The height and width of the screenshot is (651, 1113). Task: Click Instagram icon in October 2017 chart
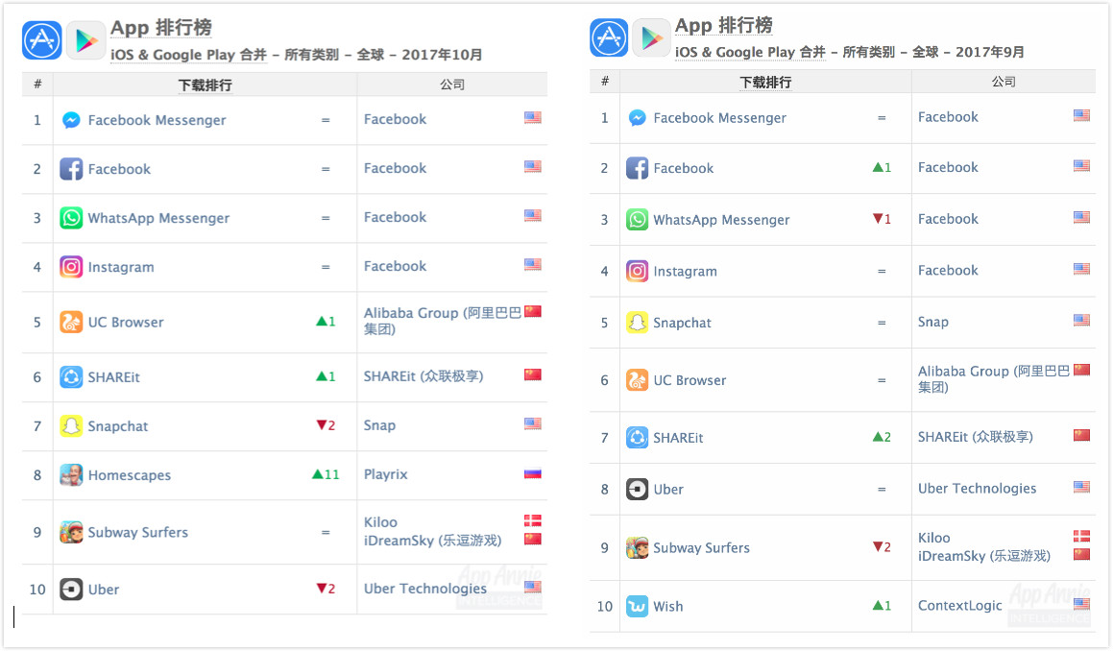(x=71, y=267)
